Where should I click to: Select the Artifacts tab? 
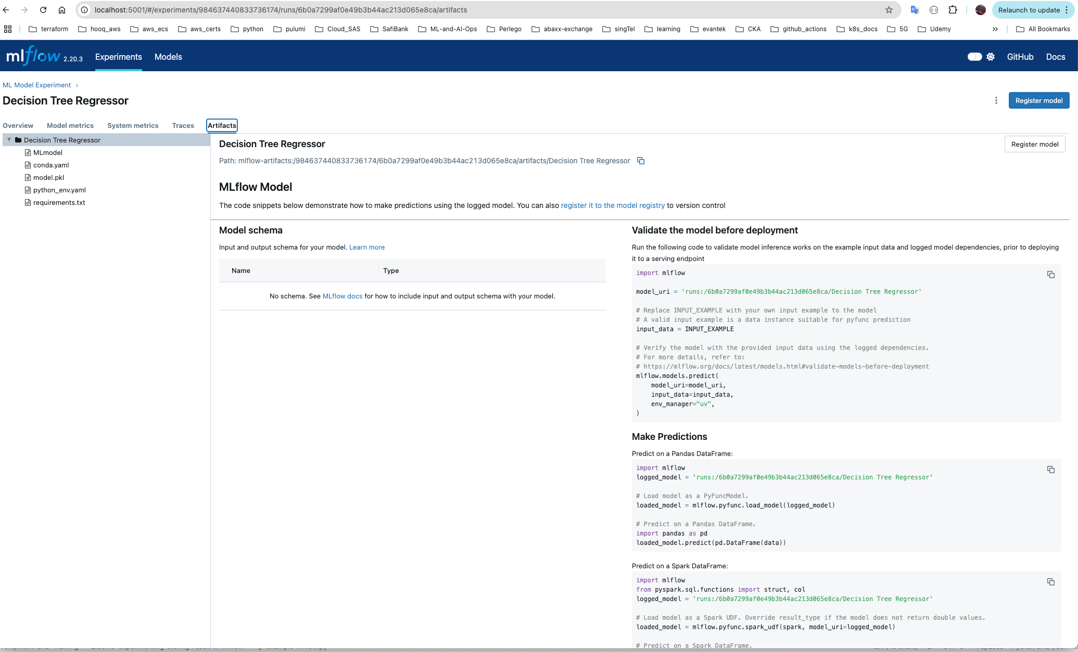click(x=222, y=125)
